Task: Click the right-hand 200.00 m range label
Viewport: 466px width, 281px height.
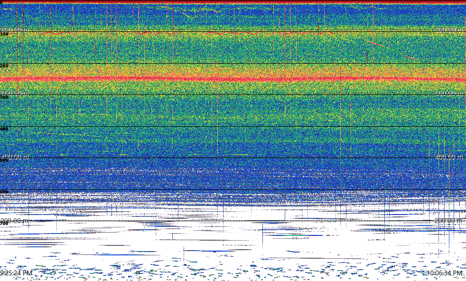Action: [x=448, y=221]
